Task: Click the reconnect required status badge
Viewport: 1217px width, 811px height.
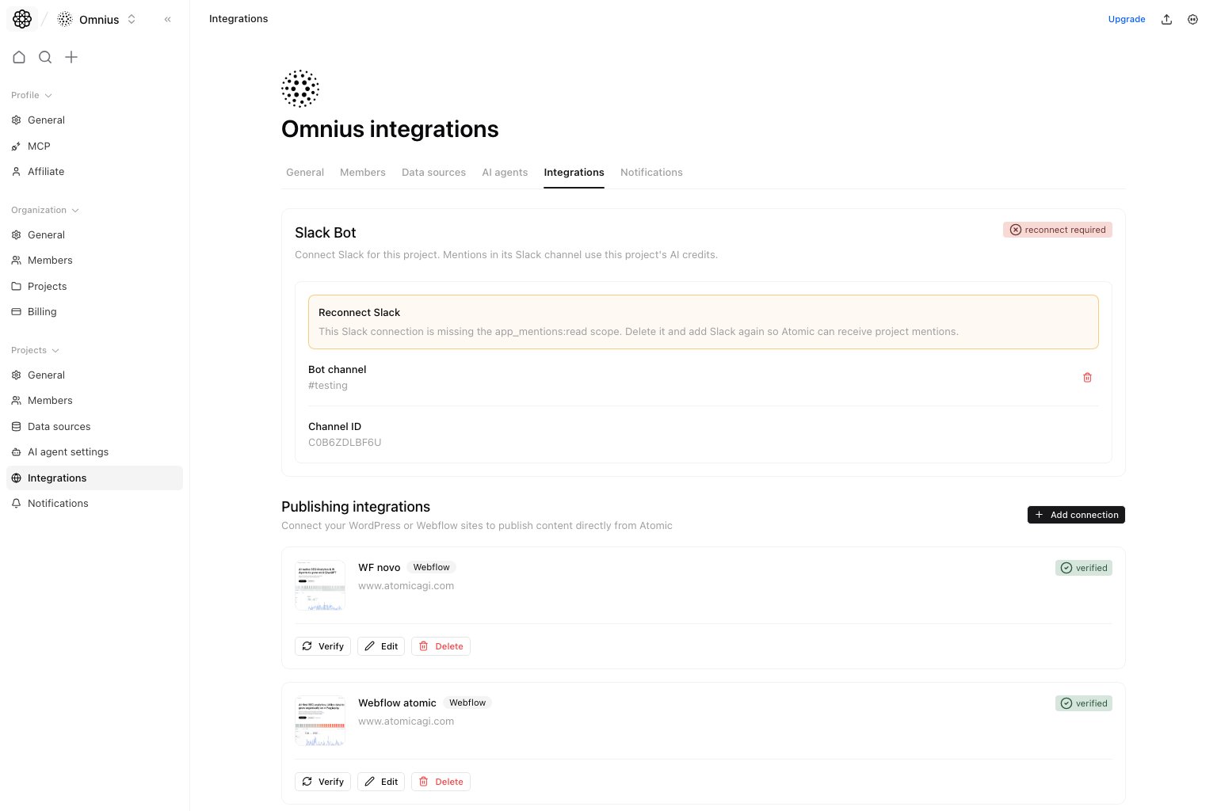Action: (x=1058, y=230)
